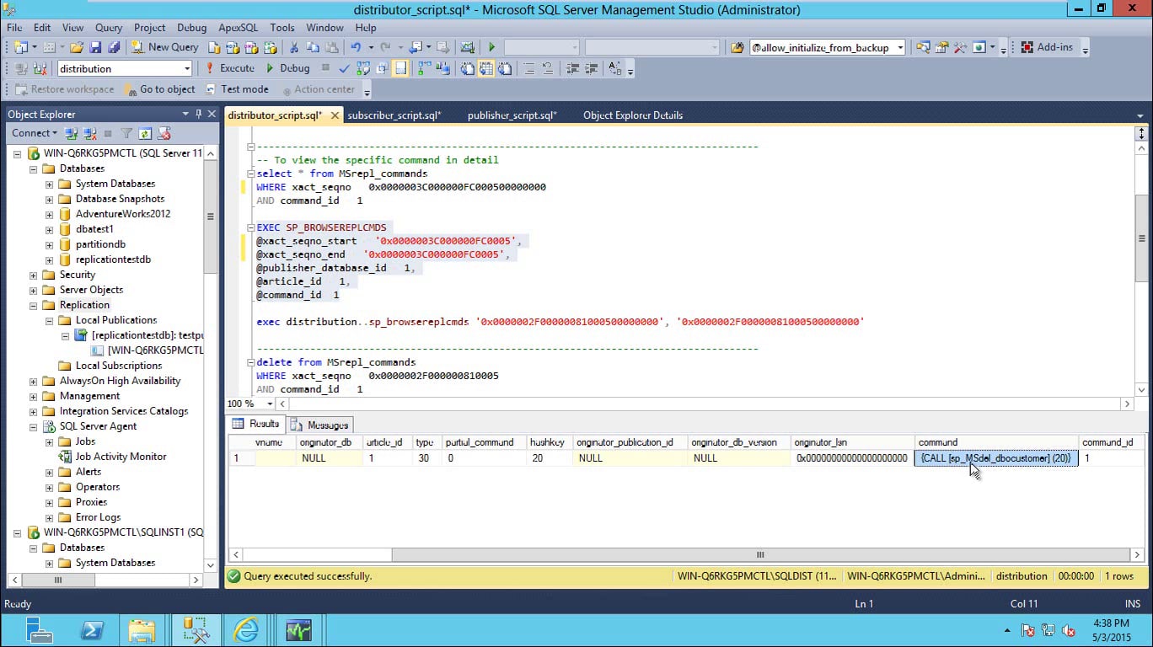
Task: Click the Execute button
Action: [230, 68]
